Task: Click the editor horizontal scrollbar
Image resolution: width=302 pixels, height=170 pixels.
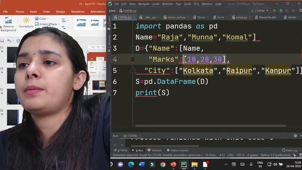Action: point(210,126)
